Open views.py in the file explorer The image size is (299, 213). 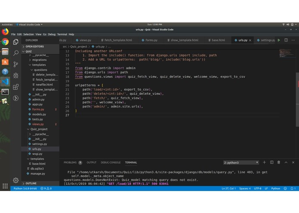(38, 124)
